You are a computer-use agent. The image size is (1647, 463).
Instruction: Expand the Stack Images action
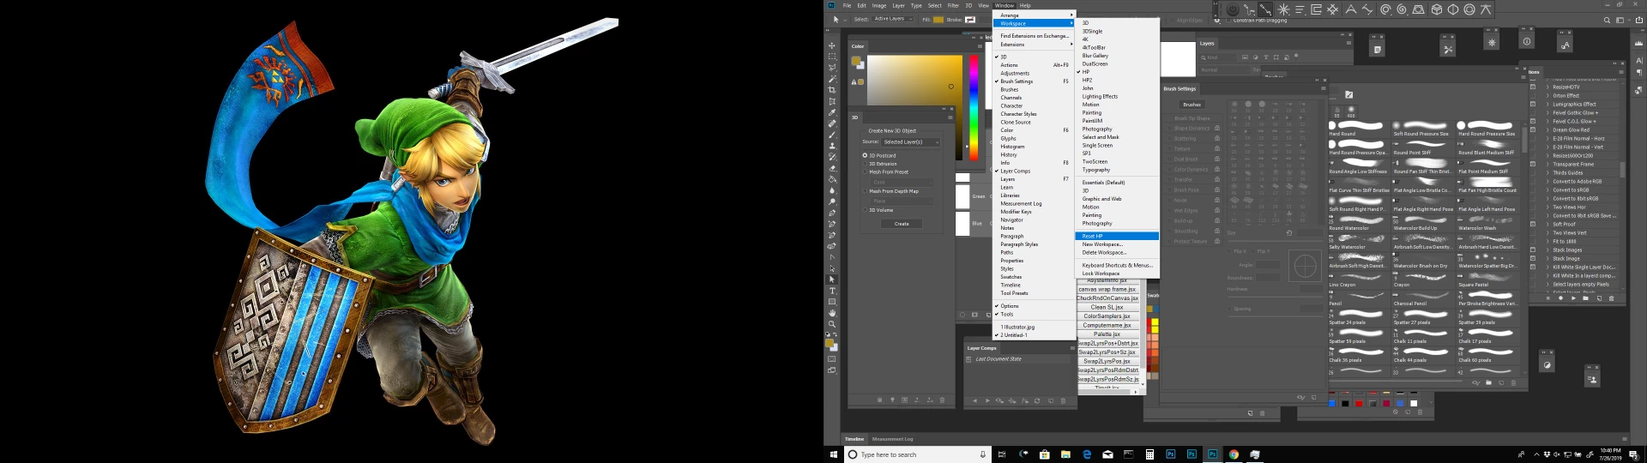pos(1548,250)
